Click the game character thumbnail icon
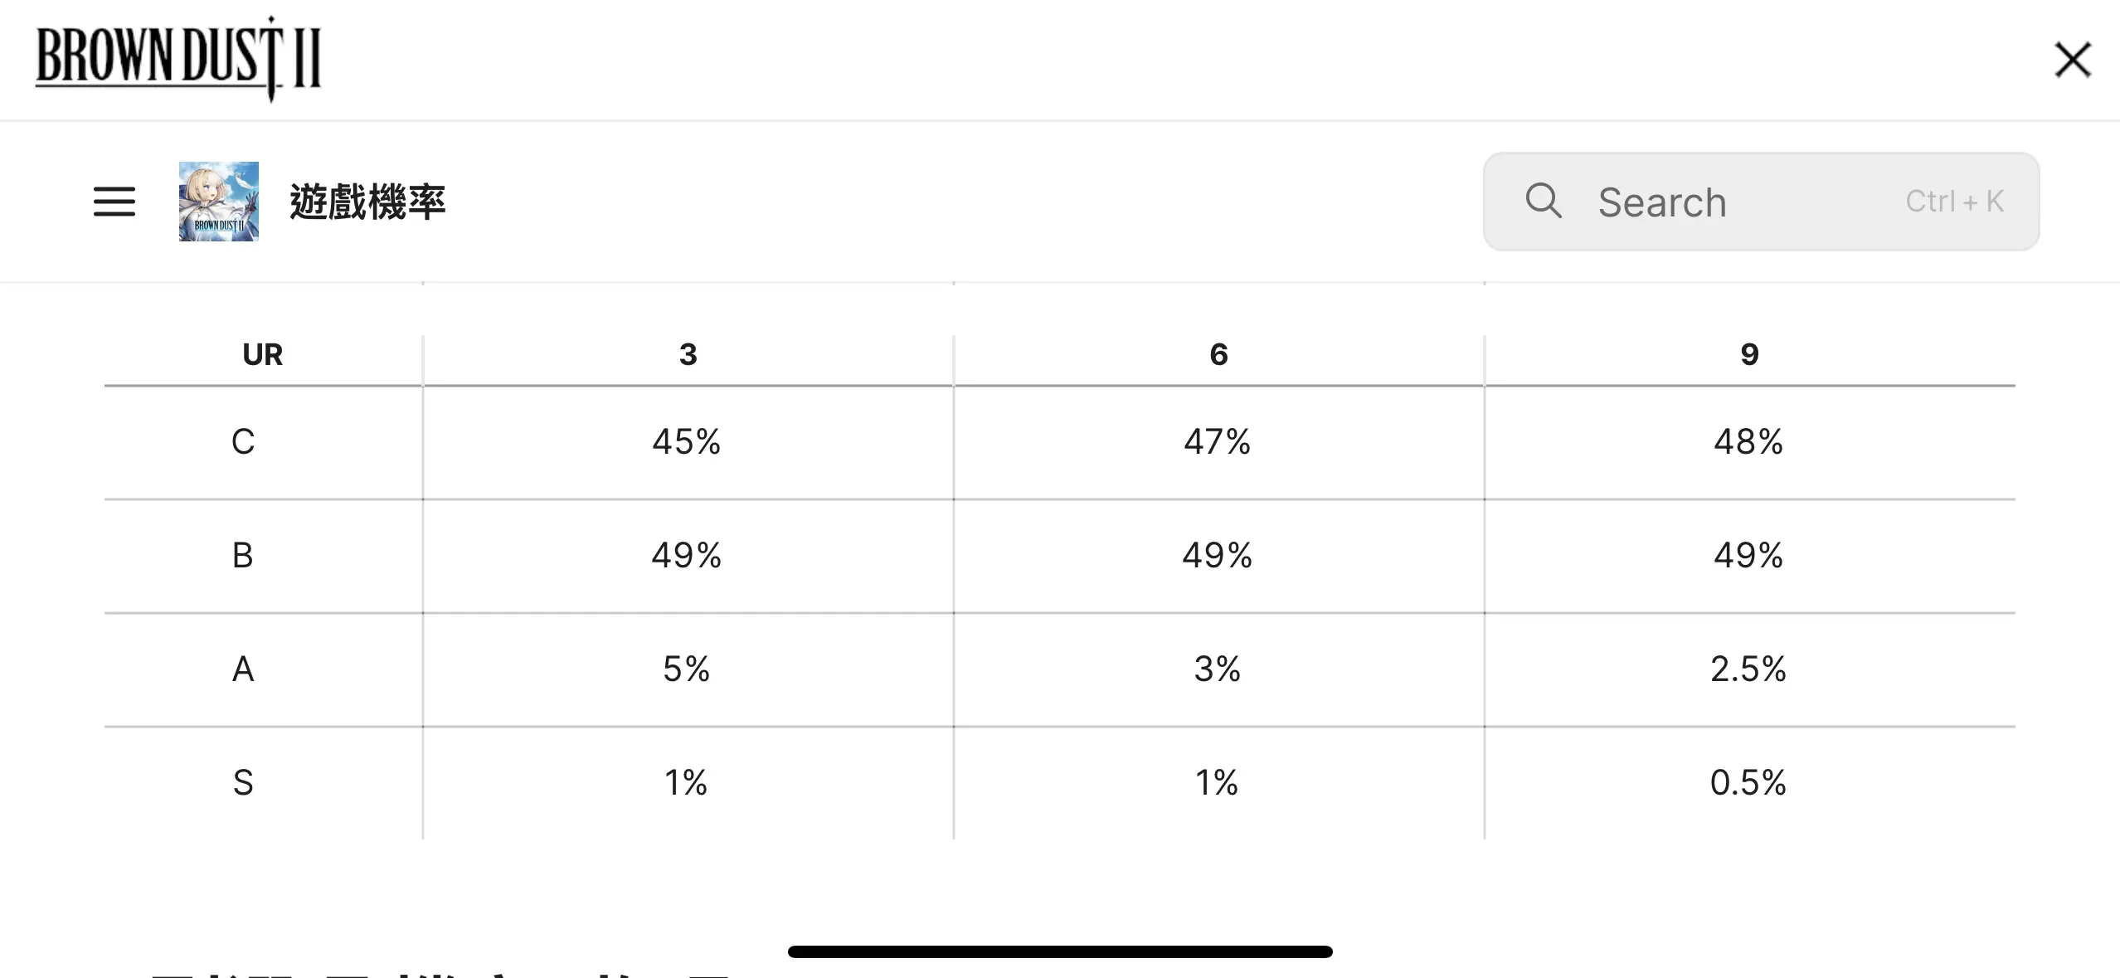This screenshot has width=2120, height=978. [219, 202]
